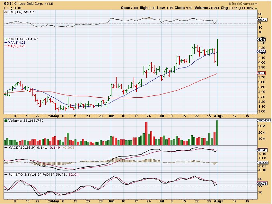Screen dimensions: 272x204
Task: Click the 30M label on the volume axis
Action: [262, 127]
